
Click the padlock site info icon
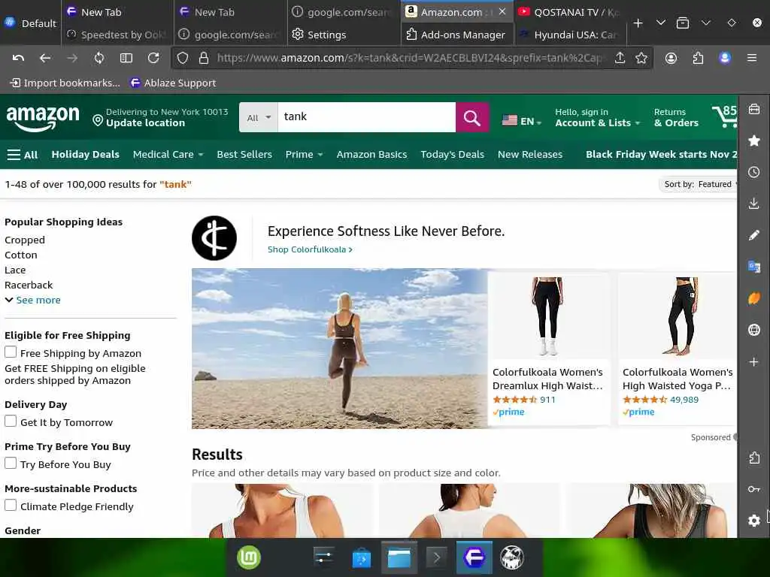point(204,58)
